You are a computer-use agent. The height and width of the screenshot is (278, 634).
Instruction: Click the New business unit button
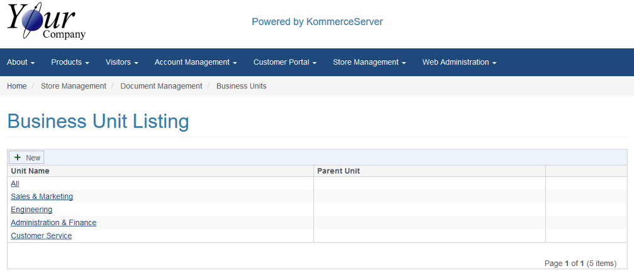click(26, 158)
